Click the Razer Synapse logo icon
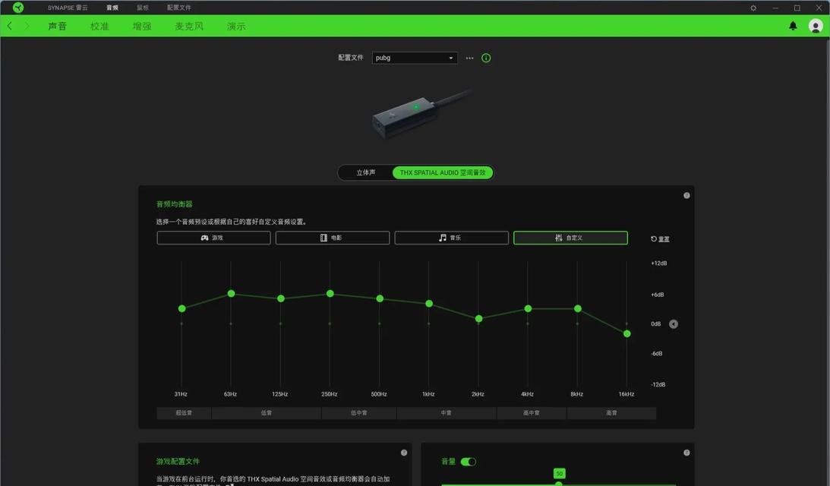 pyautogui.click(x=18, y=8)
